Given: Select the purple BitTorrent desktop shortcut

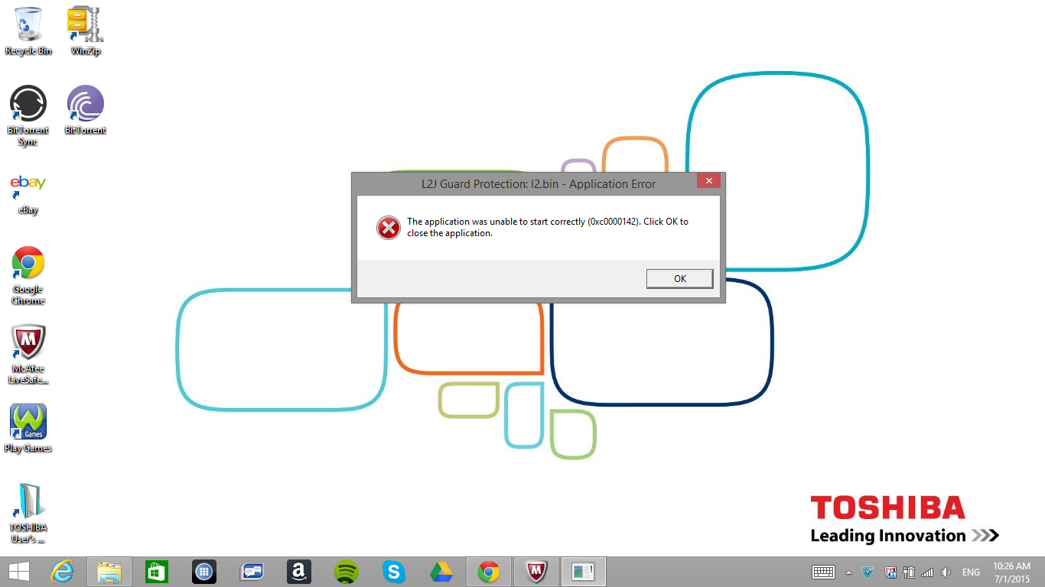Looking at the screenshot, I should (86, 110).
